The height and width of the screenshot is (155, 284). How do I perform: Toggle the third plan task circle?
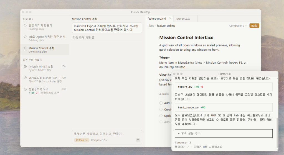pos(161,116)
